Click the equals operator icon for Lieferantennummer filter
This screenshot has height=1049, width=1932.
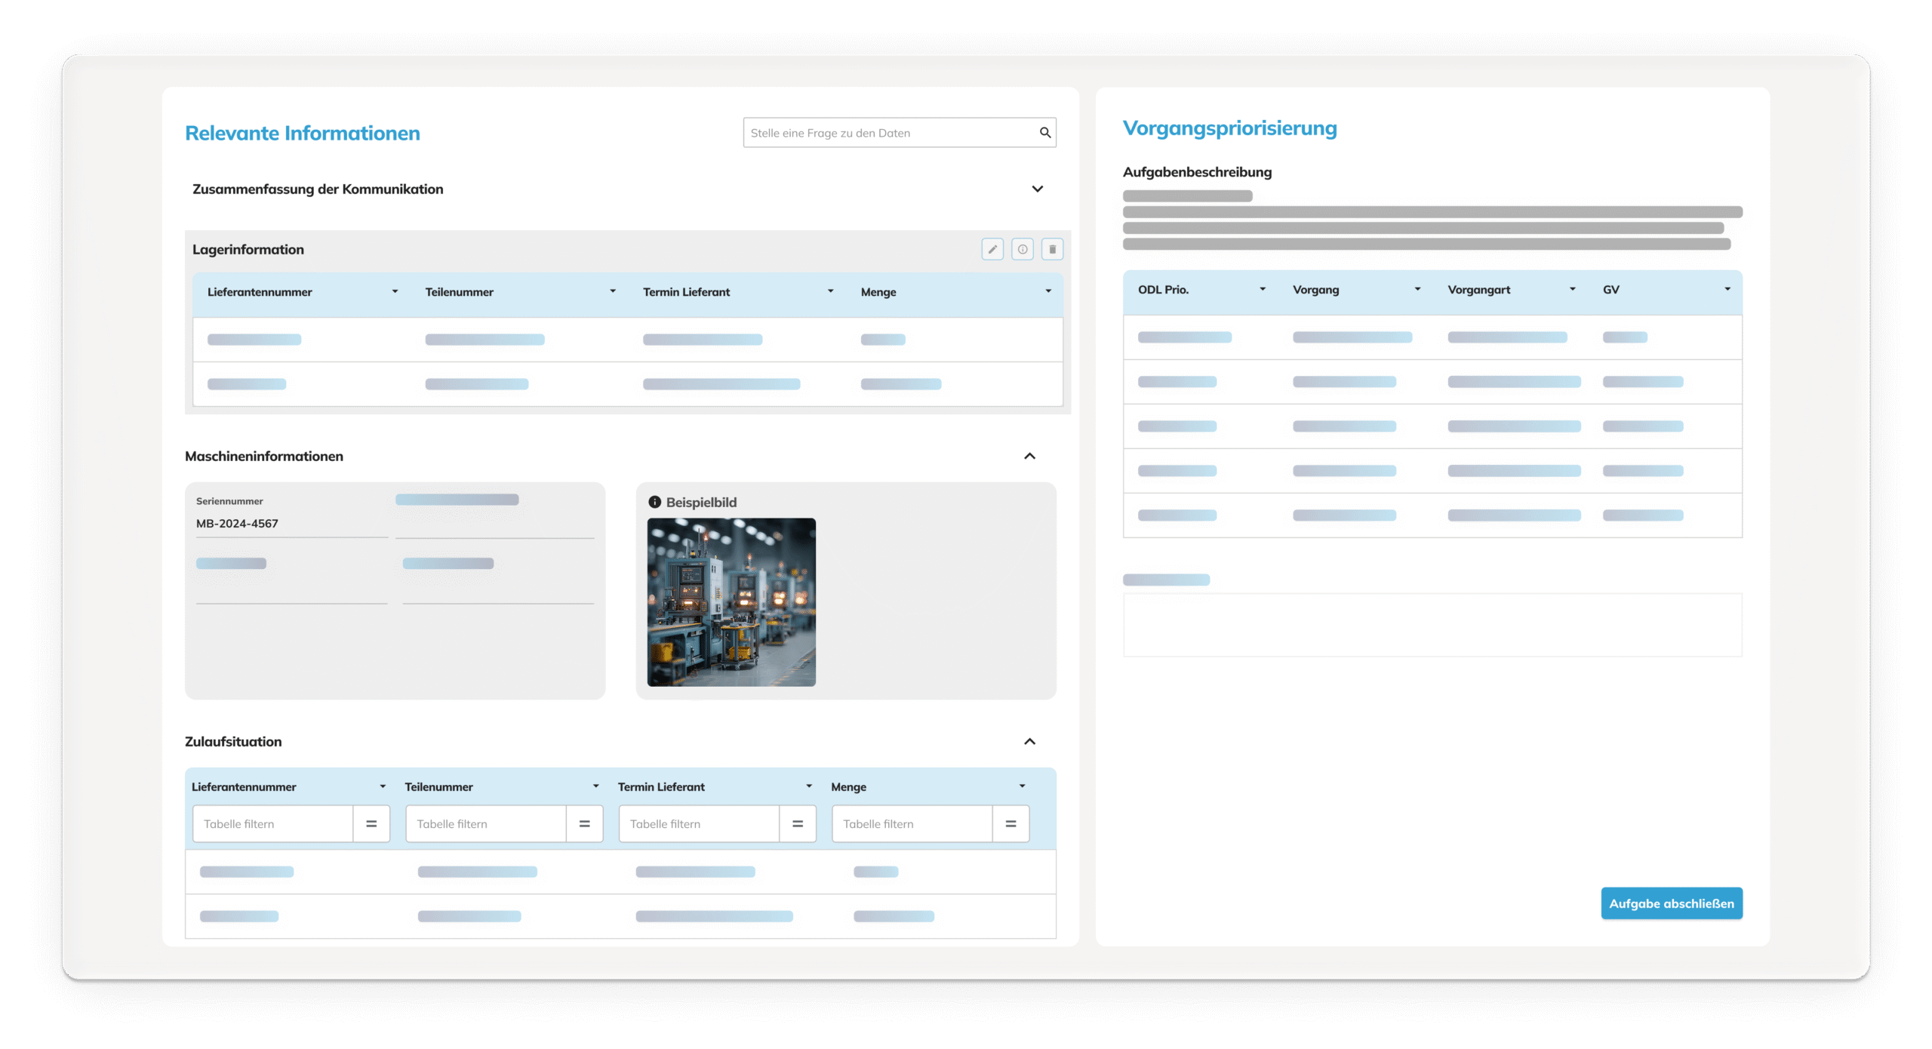click(371, 824)
